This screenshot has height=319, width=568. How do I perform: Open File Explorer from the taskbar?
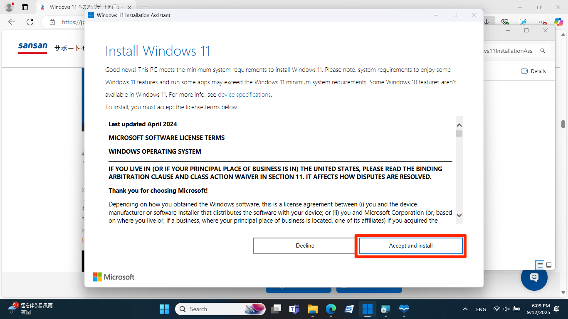click(x=313, y=309)
